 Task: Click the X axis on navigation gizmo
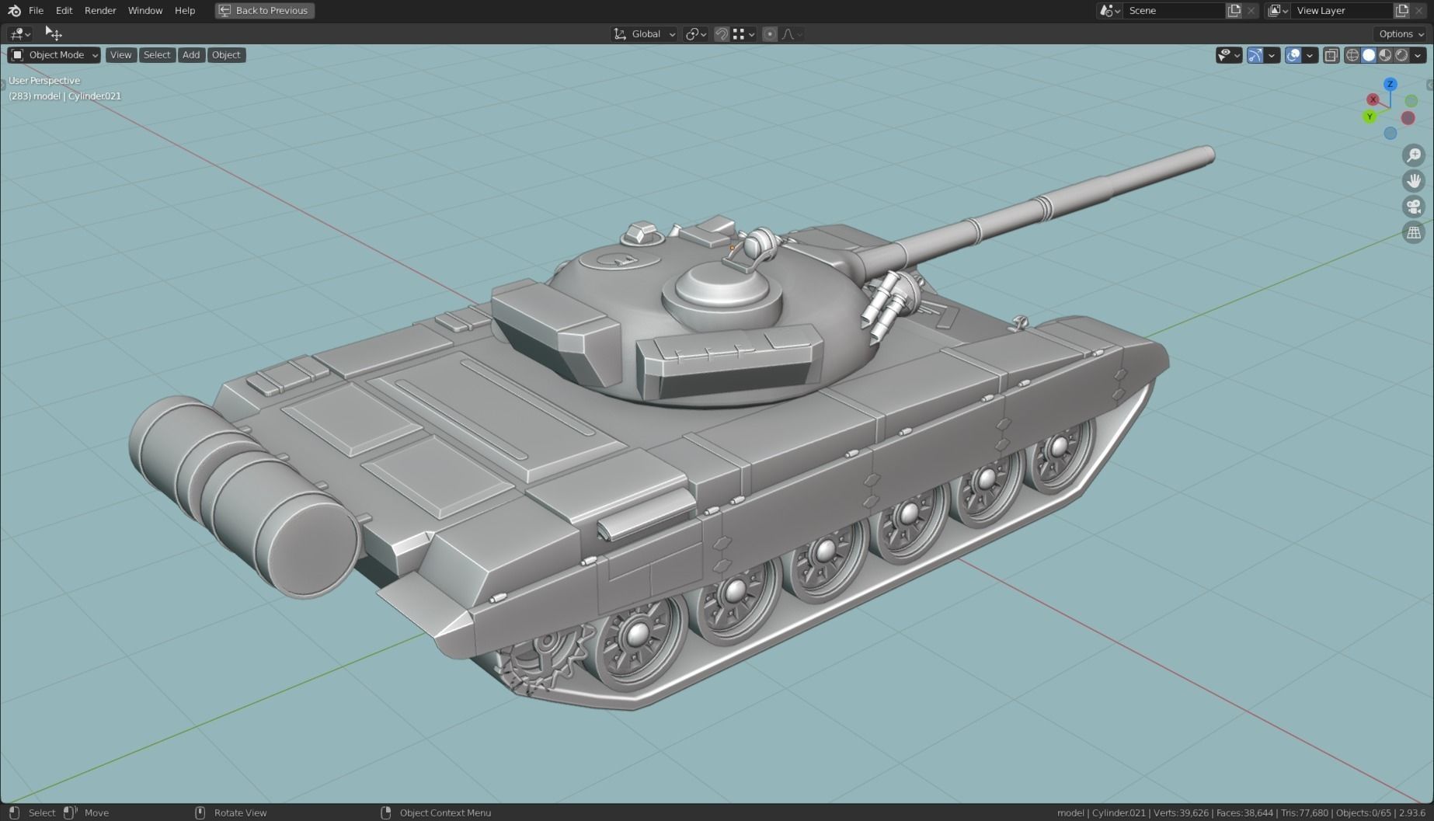pos(1373,99)
